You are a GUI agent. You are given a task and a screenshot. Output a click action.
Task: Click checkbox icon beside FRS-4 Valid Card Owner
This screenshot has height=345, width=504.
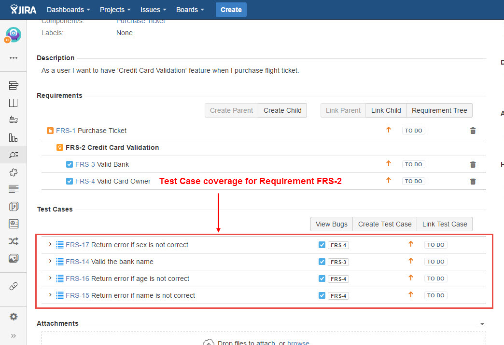pyautogui.click(x=70, y=181)
